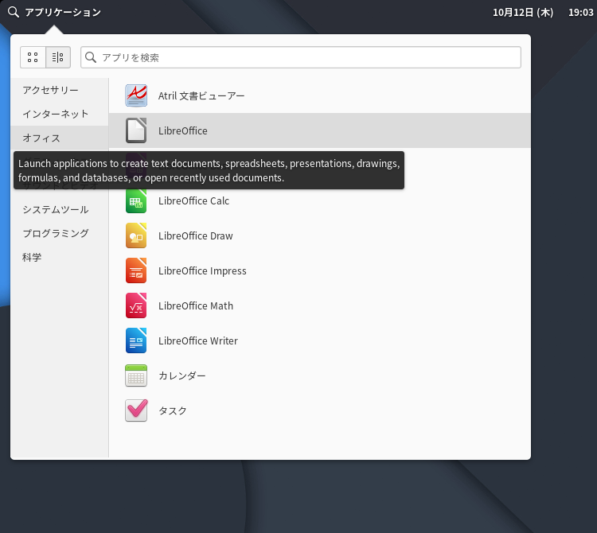Click the LibreOffice Impress label
The width and height of the screenshot is (597, 533).
tap(202, 270)
